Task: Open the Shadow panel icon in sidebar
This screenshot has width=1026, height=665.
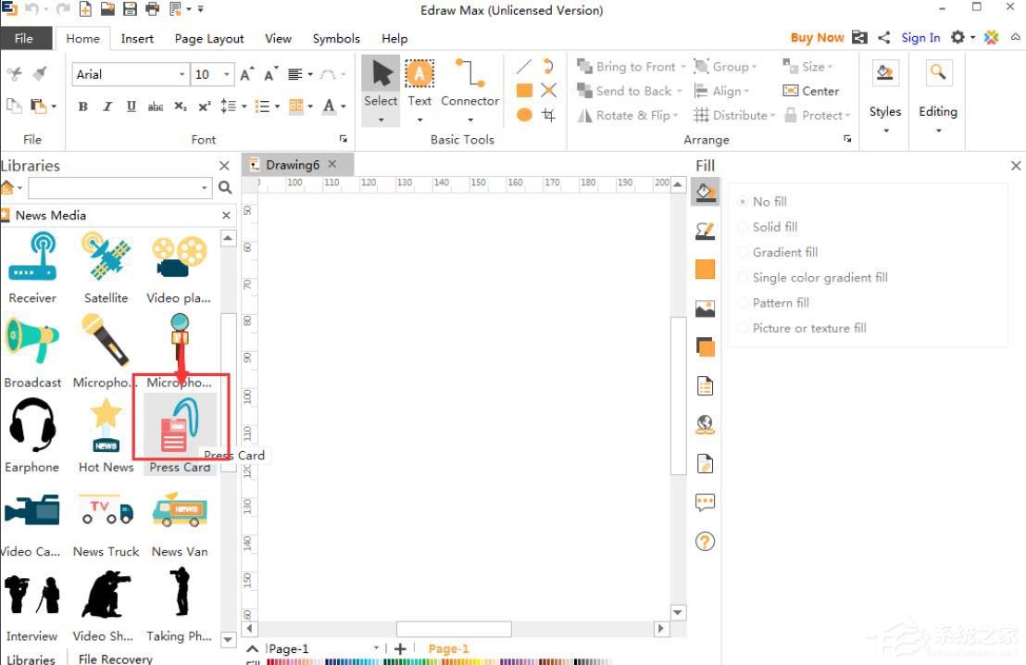Action: [705, 347]
